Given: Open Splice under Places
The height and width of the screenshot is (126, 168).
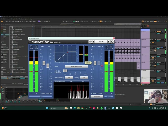Looking at the screenshot, I should click(x=4, y=69).
